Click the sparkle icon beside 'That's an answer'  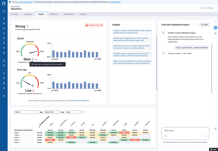click(164, 53)
